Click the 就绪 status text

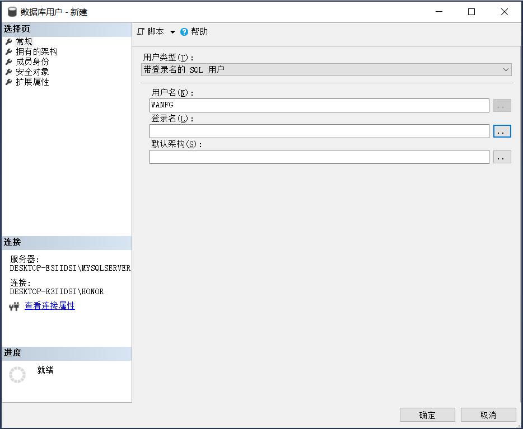coord(45,370)
